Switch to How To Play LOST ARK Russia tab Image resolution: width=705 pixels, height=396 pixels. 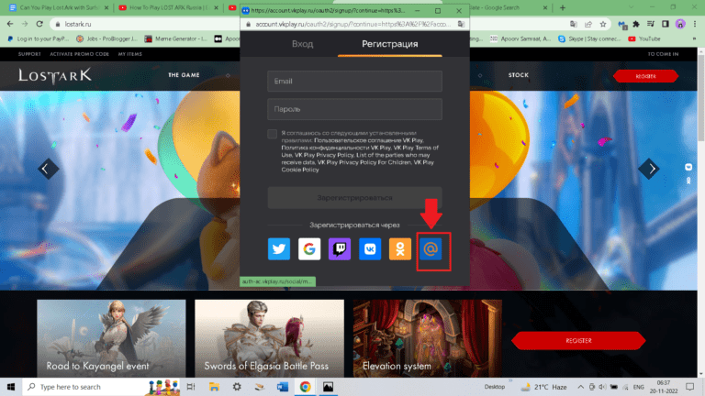[x=169, y=7]
